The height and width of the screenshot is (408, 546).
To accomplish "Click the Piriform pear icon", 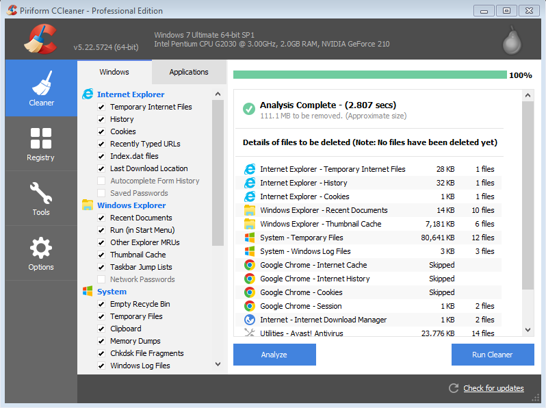I will 512,40.
